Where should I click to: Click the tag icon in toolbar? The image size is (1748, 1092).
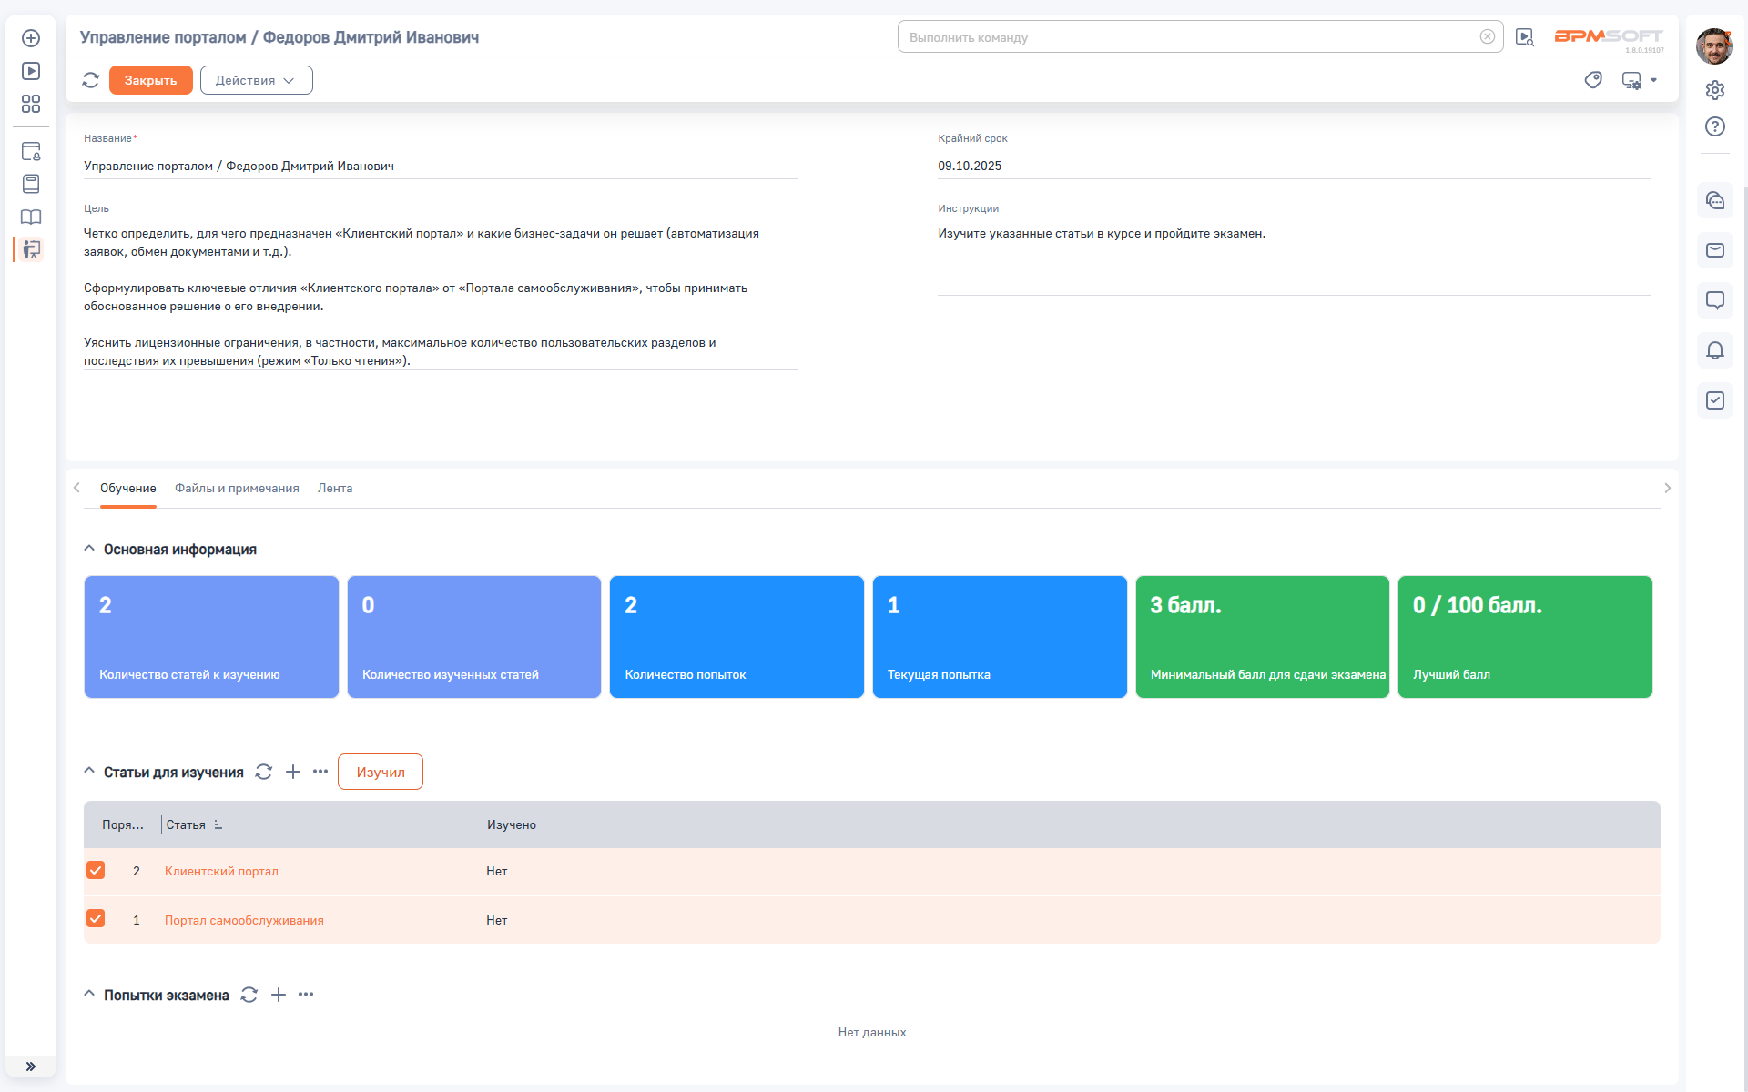coord(1592,80)
